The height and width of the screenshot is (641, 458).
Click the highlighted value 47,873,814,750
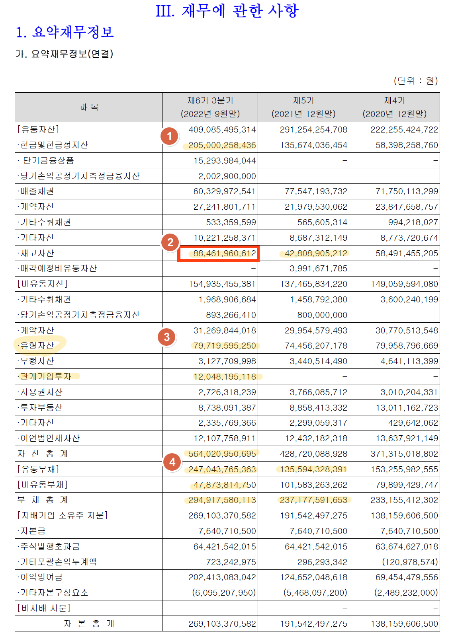tap(225, 485)
